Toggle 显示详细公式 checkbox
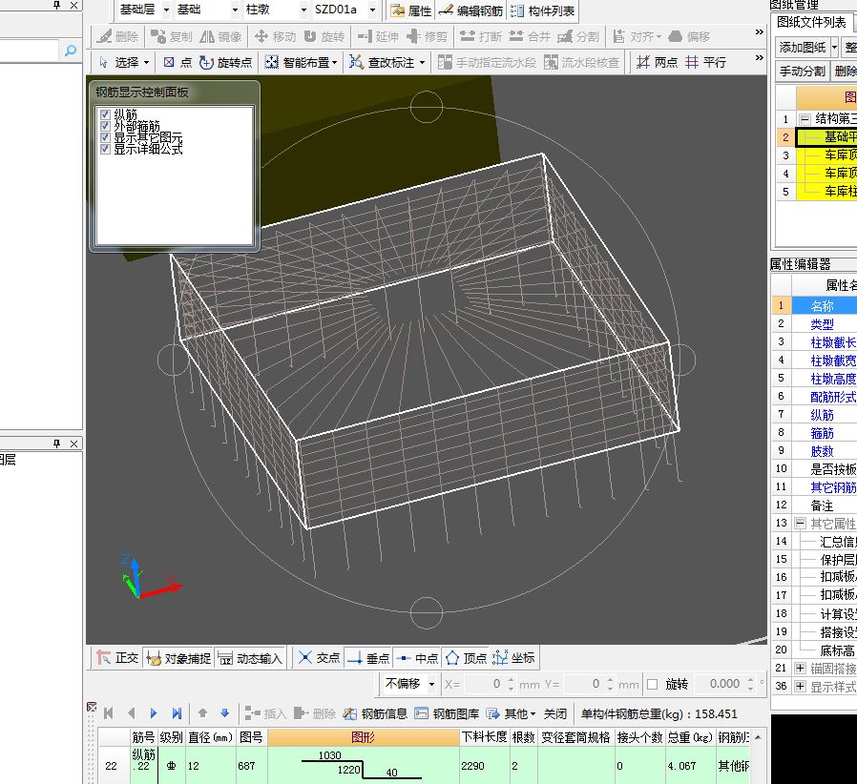 click(x=106, y=149)
